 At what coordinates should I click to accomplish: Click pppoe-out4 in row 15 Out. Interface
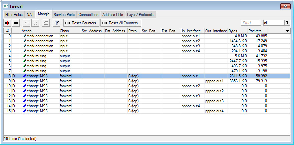click(214, 111)
